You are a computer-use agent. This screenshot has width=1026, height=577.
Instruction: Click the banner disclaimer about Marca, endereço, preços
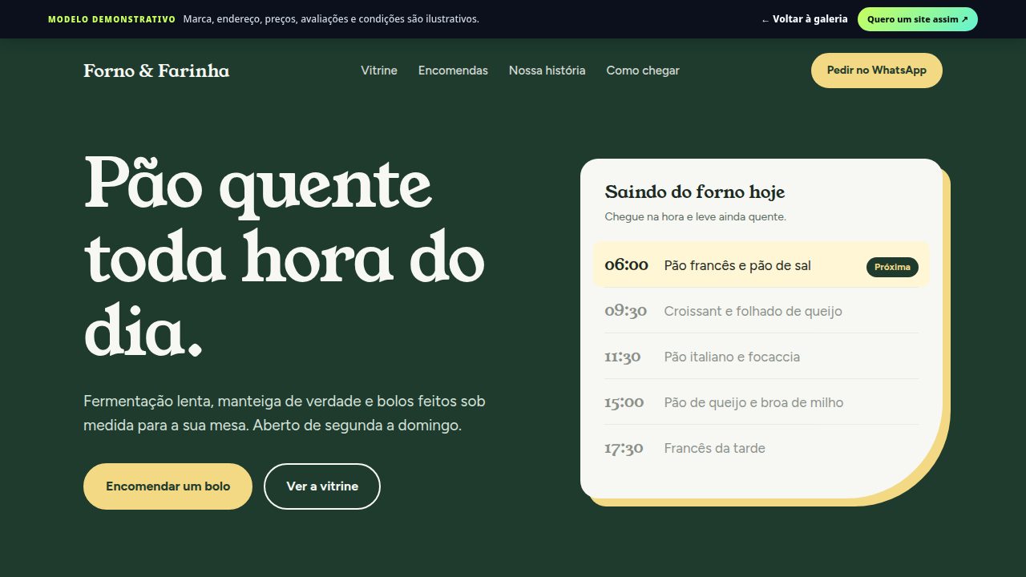pyautogui.click(x=331, y=19)
